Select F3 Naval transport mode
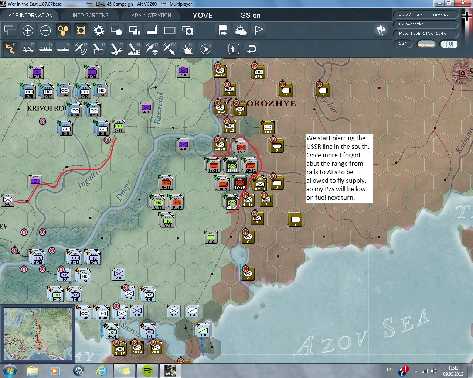This screenshot has height=378, width=473. click(45, 48)
